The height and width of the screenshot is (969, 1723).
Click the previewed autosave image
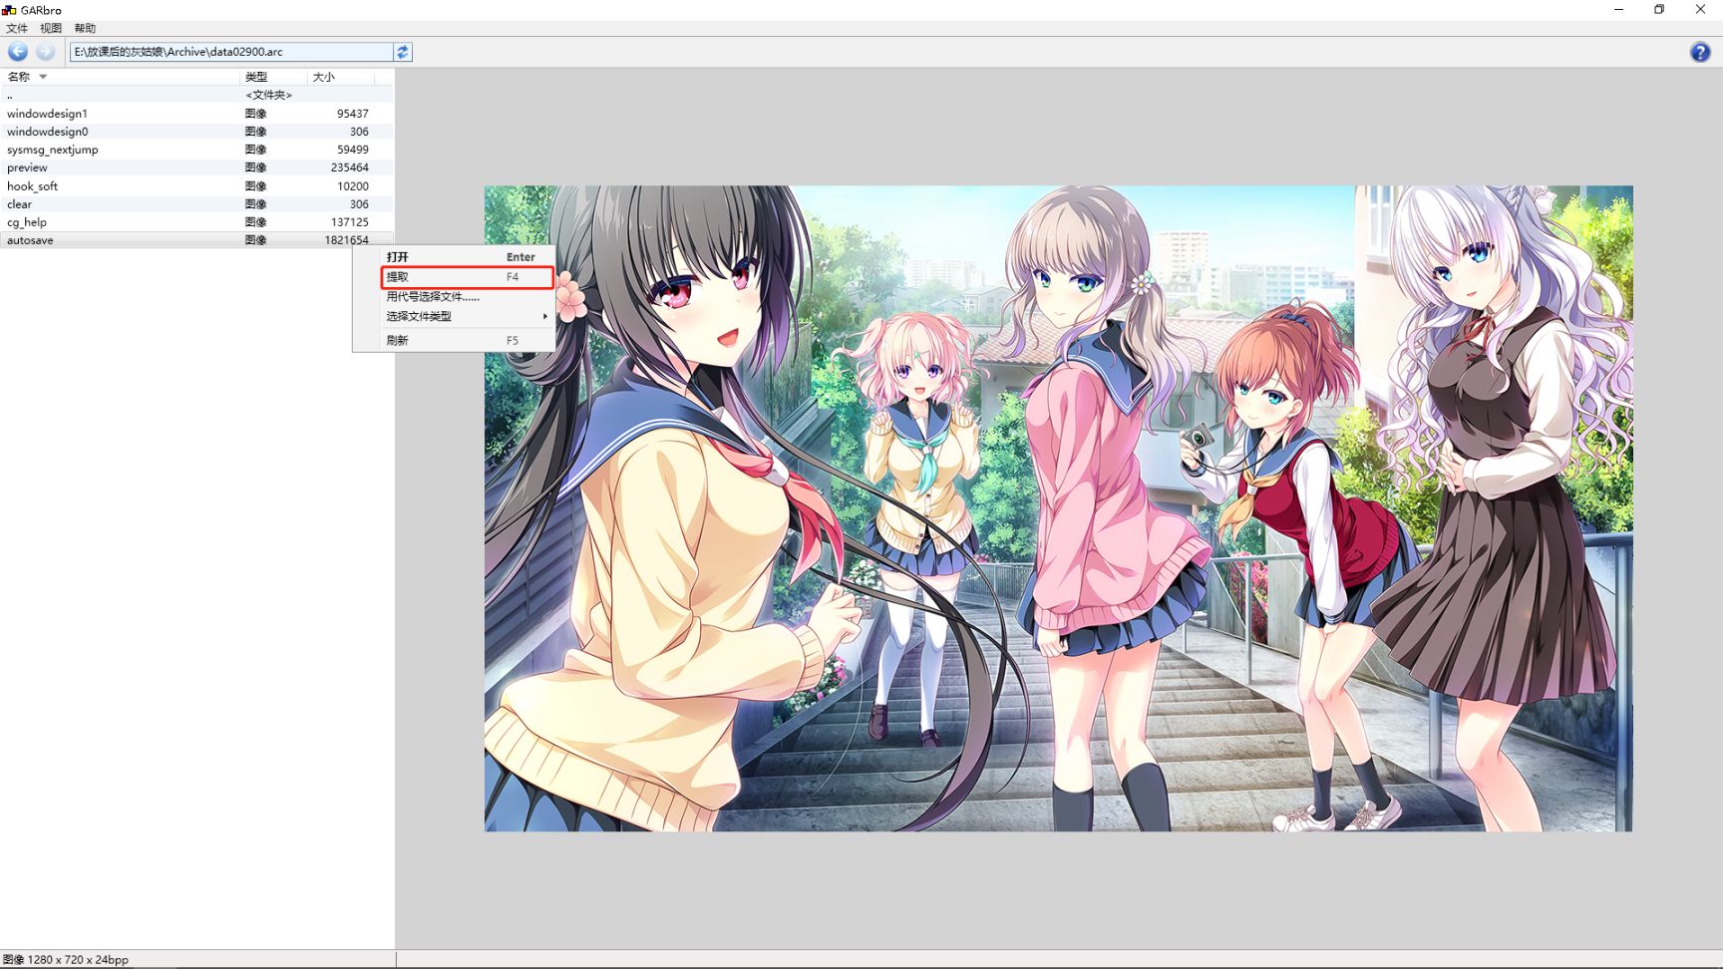click(1059, 508)
